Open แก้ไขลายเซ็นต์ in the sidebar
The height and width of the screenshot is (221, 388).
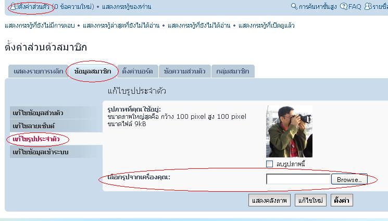33,126
